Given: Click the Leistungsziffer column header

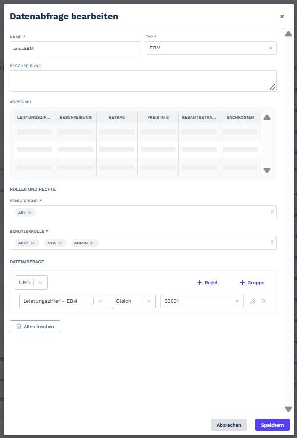Looking at the screenshot, I should click(x=34, y=117).
